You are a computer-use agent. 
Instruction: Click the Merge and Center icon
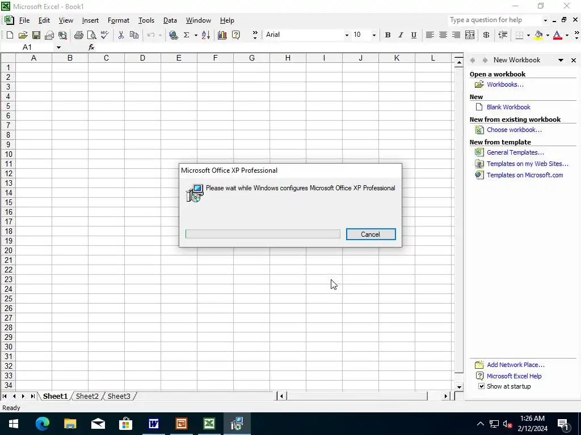coord(469,35)
